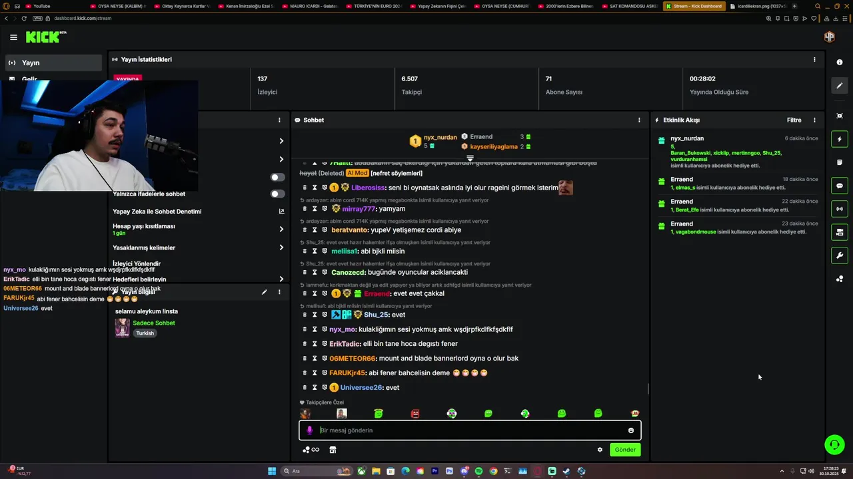The image size is (853, 479).
Task: Switch to the Stream - Kick Dashboard tab
Action: [693, 6]
